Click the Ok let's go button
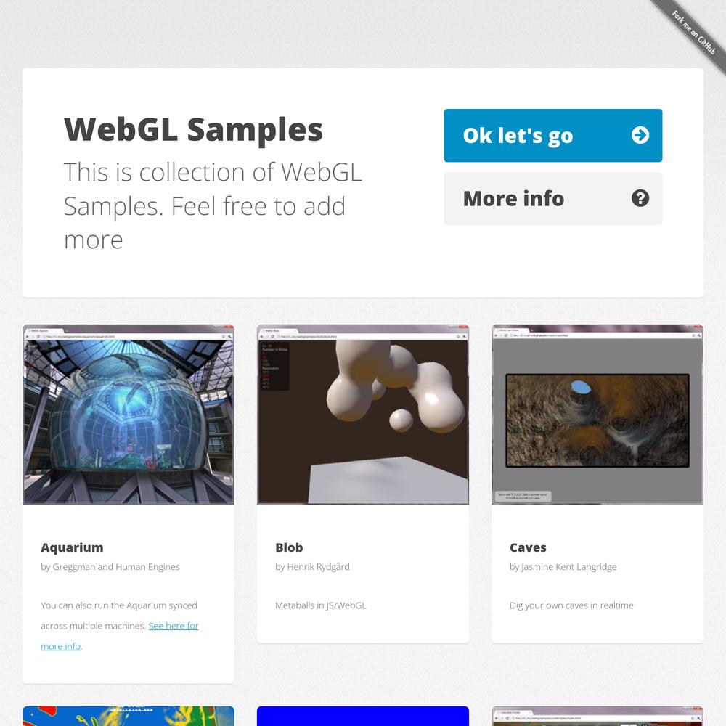Viewport: 726px width, 726px height. click(552, 136)
